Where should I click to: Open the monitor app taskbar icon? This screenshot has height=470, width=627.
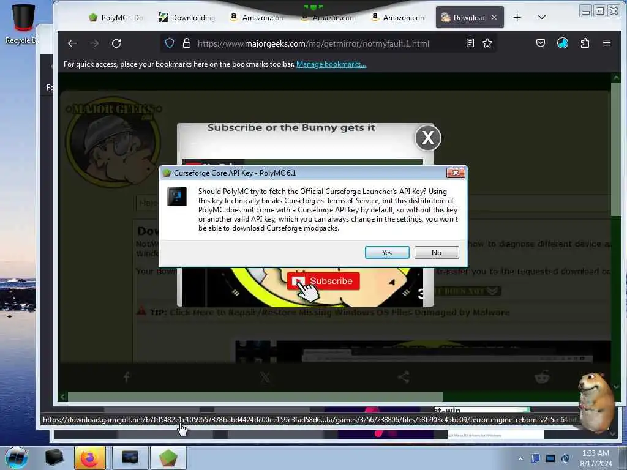[130, 458]
